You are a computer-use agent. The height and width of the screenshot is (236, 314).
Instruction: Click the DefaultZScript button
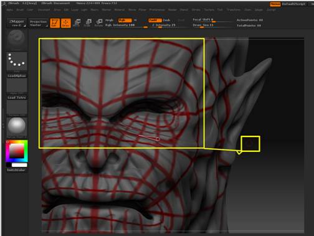tap(293, 4)
